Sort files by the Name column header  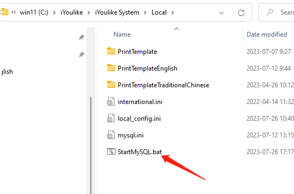click(122, 34)
